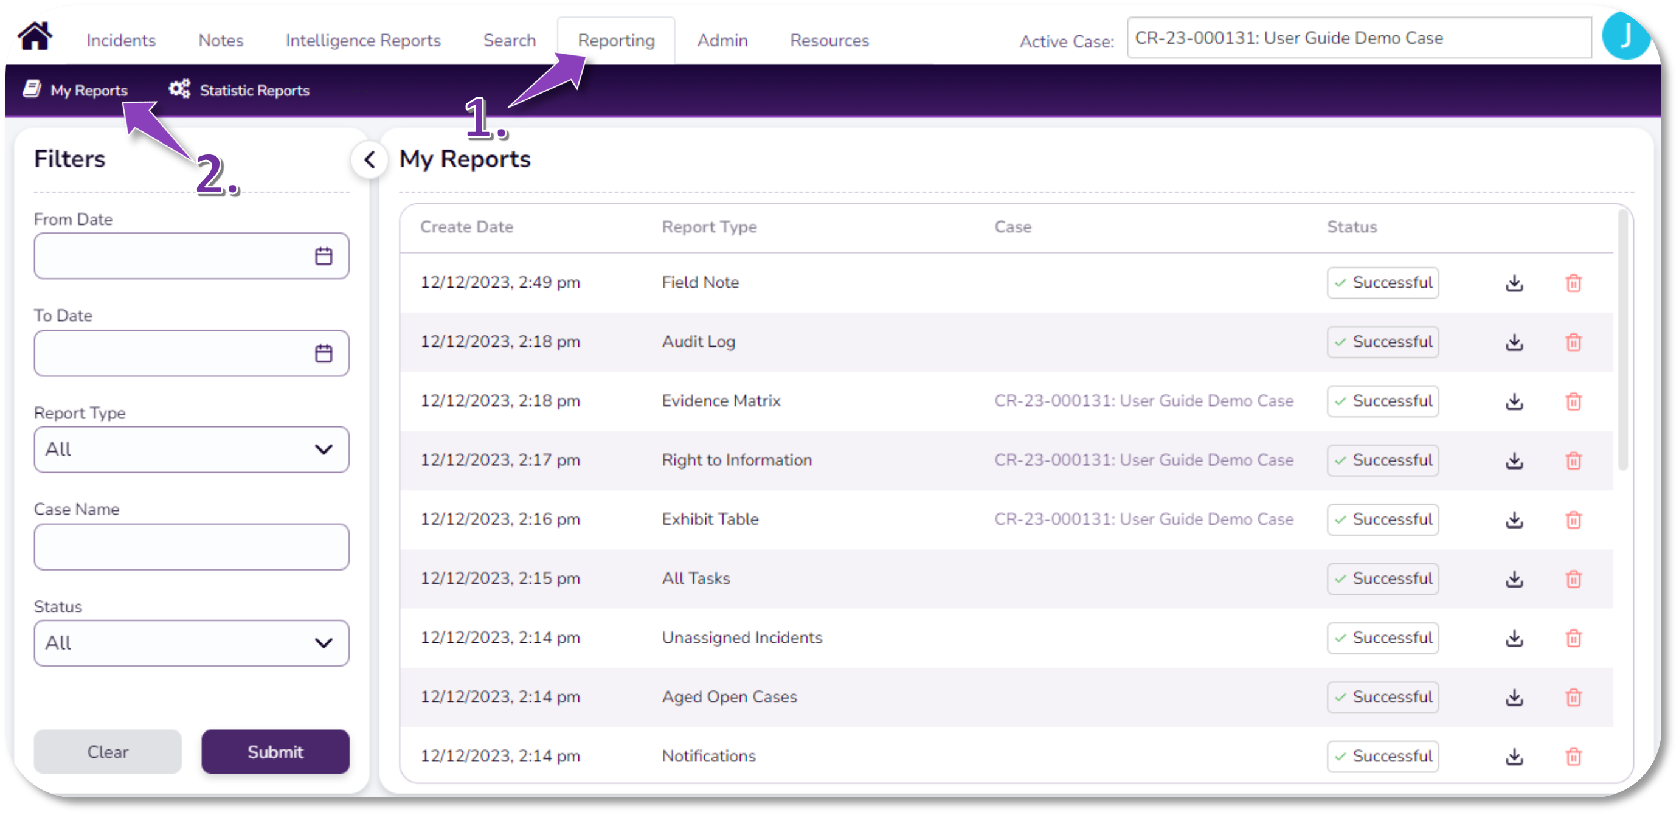Collapse the Filters panel with chevron

click(x=370, y=160)
